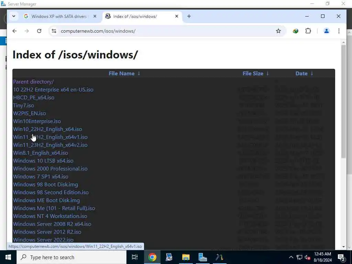This screenshot has height=264, width=352.
Task: Download Win8.1_English_x64.iso
Action: (41, 153)
